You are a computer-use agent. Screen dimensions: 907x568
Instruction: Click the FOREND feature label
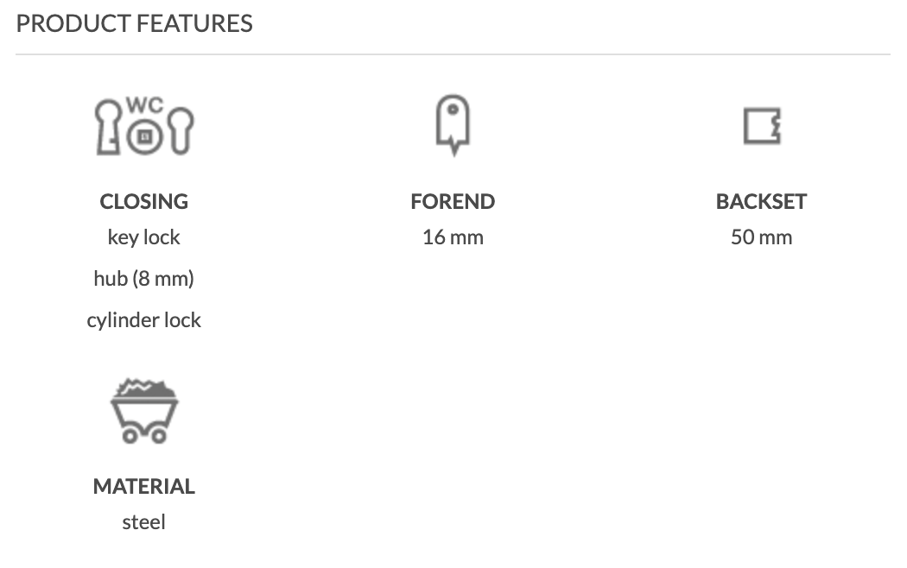click(453, 201)
